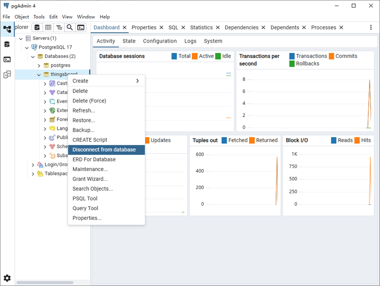Open the Create submenu in context menu
380x286 pixels.
(x=106, y=81)
